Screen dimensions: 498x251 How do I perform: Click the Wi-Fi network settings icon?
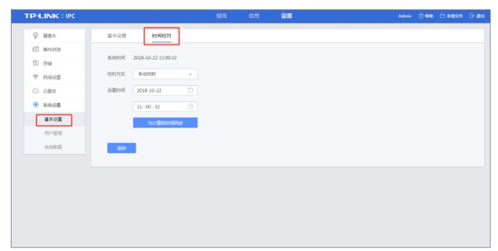click(x=36, y=77)
